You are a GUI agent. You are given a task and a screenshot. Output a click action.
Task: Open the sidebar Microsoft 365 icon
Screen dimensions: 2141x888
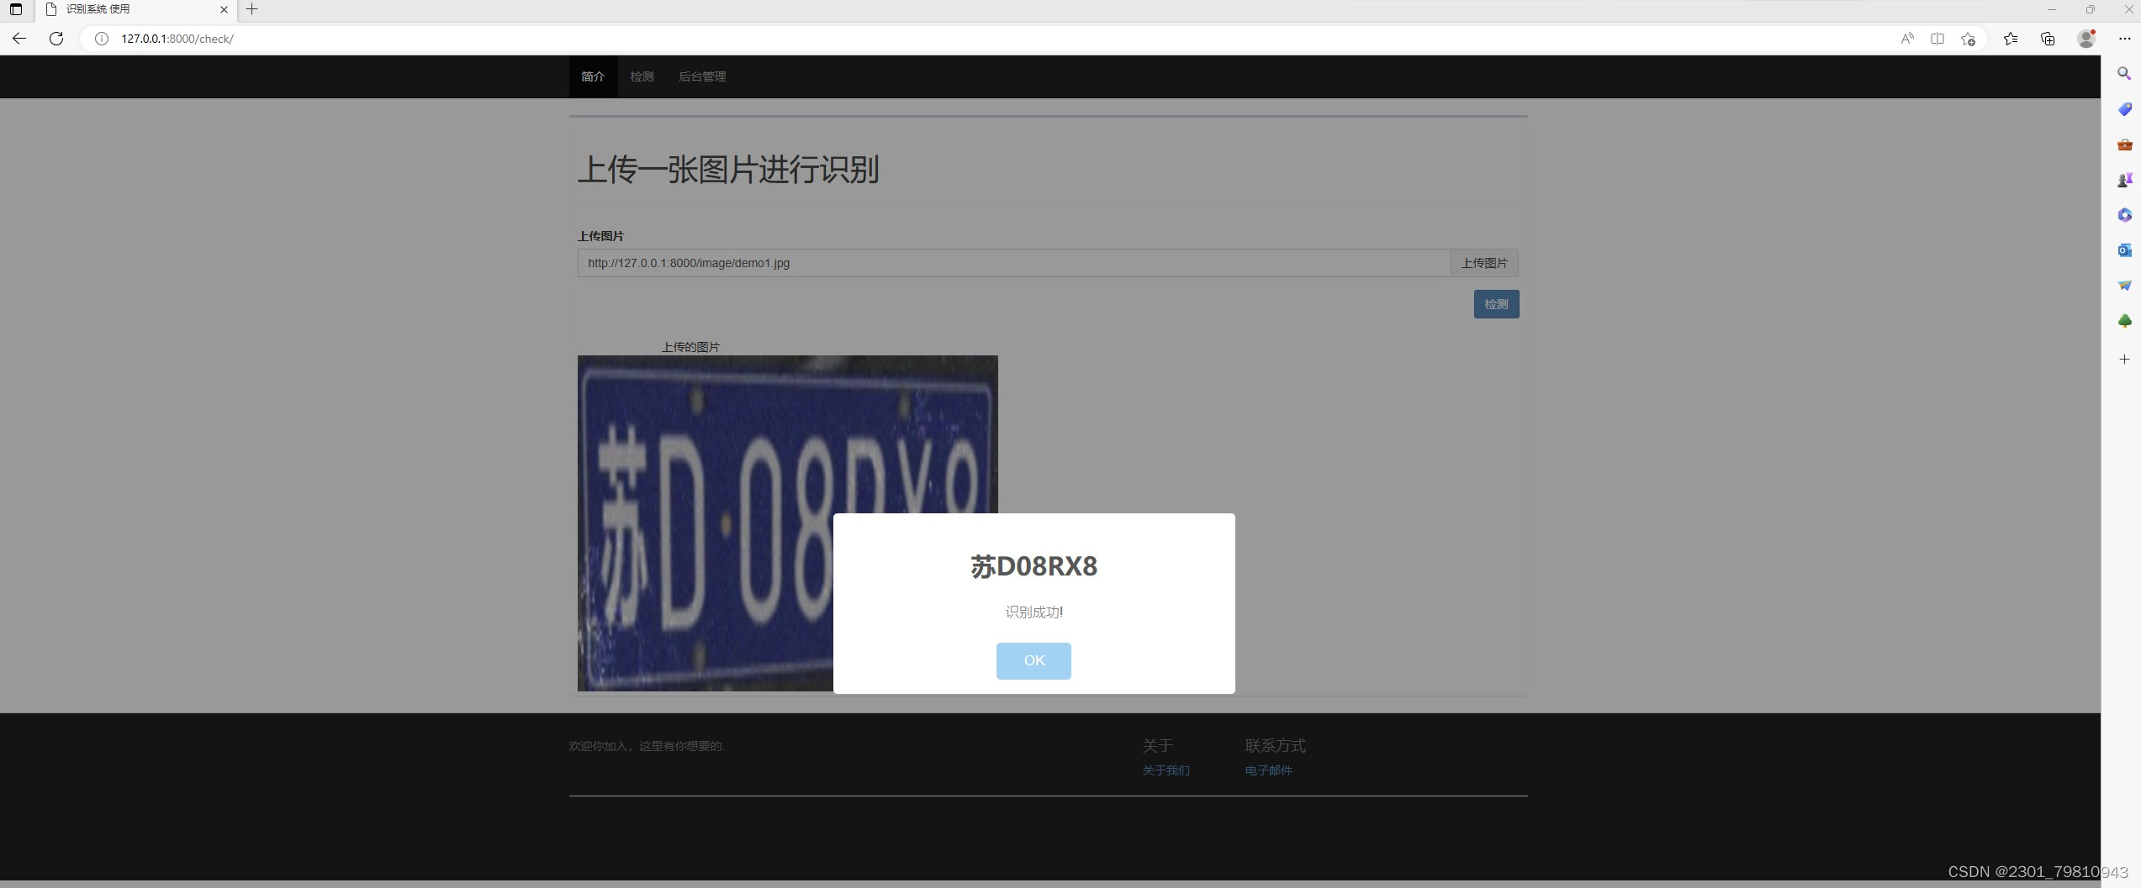click(2124, 215)
